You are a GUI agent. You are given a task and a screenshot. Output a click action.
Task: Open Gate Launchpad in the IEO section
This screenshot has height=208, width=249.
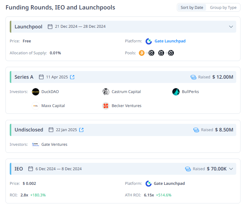pyautogui.click(x=169, y=184)
